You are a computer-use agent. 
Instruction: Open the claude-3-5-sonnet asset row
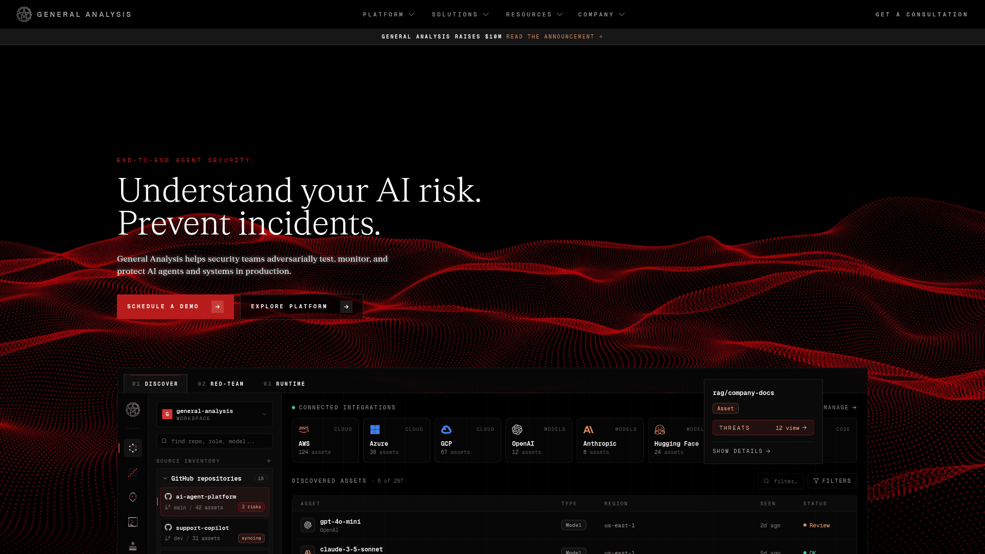point(575,547)
